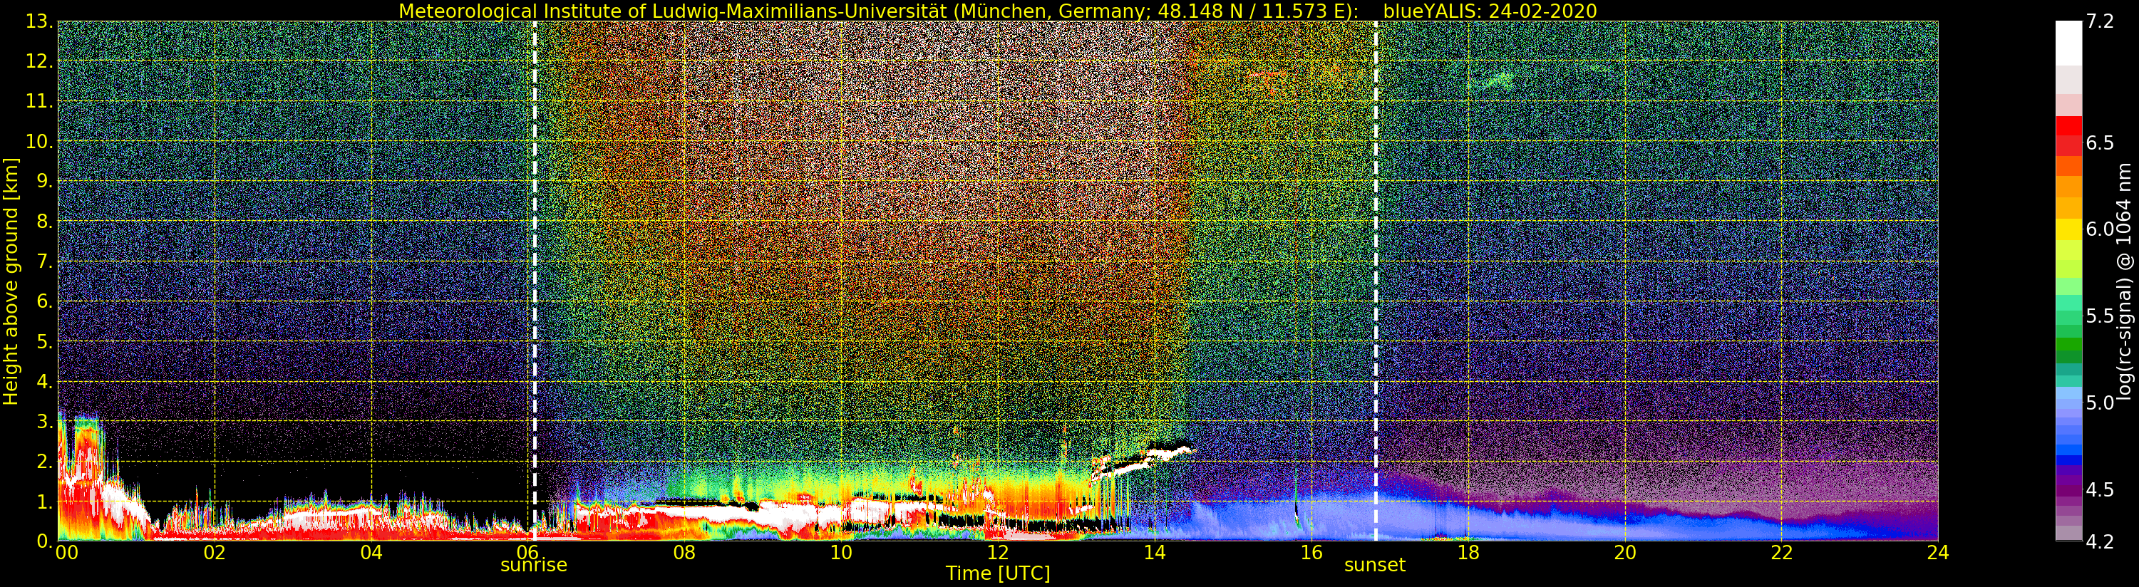Viewport: 2139px width, 587px height.
Task: Click the sunset label below the time axis
Action: click(x=1374, y=566)
